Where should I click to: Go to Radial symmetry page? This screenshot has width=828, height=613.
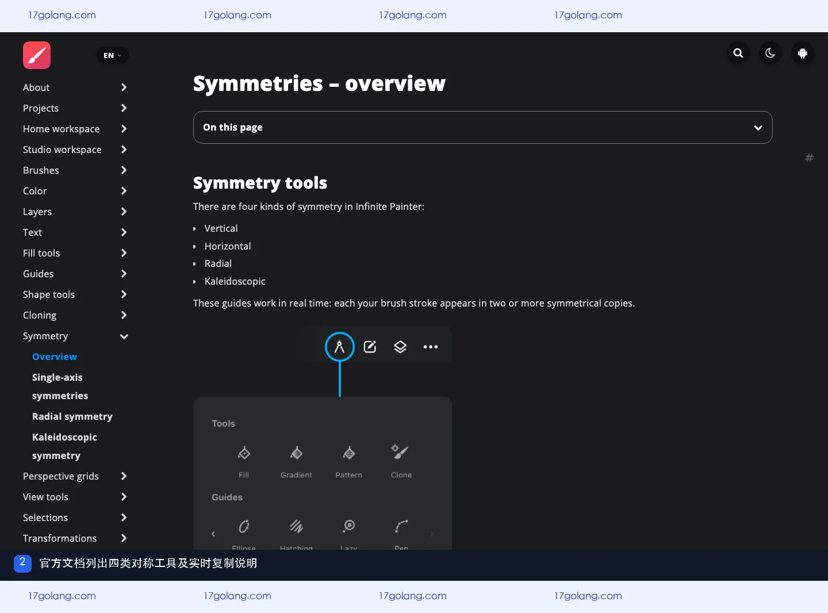pyautogui.click(x=72, y=416)
